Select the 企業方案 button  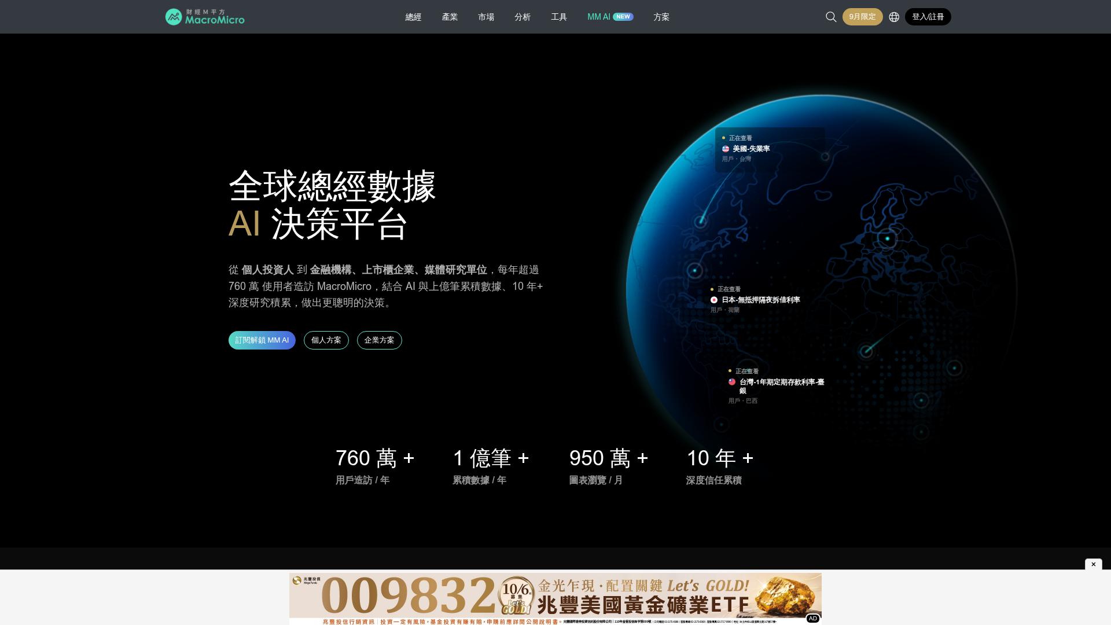click(379, 340)
